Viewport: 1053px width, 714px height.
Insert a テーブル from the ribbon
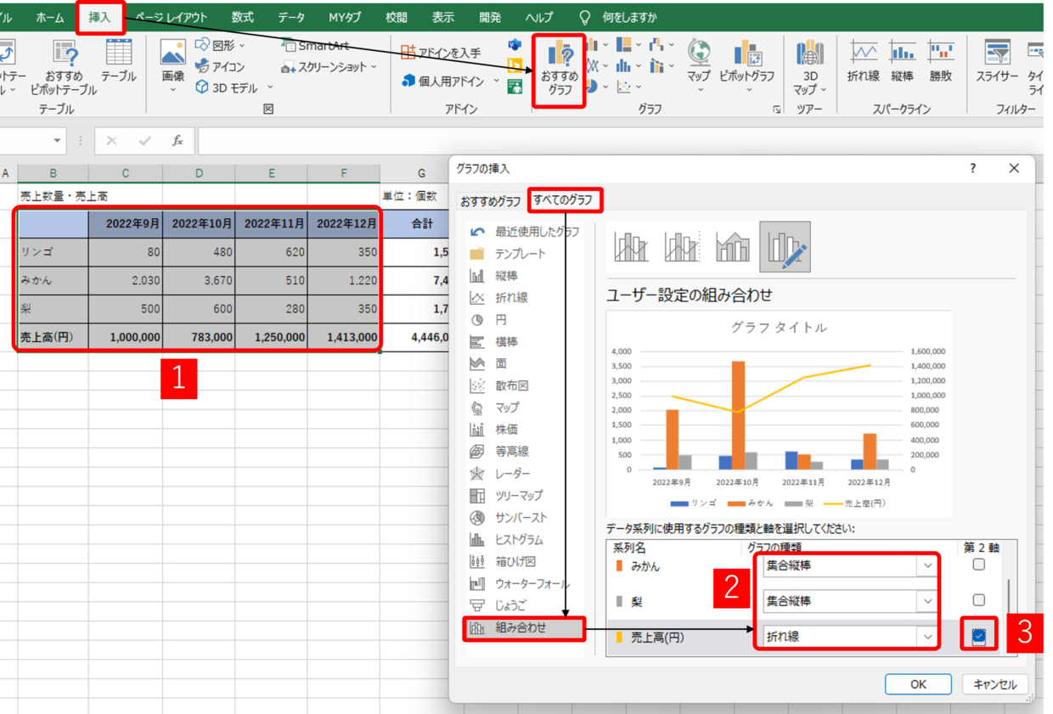(x=119, y=61)
